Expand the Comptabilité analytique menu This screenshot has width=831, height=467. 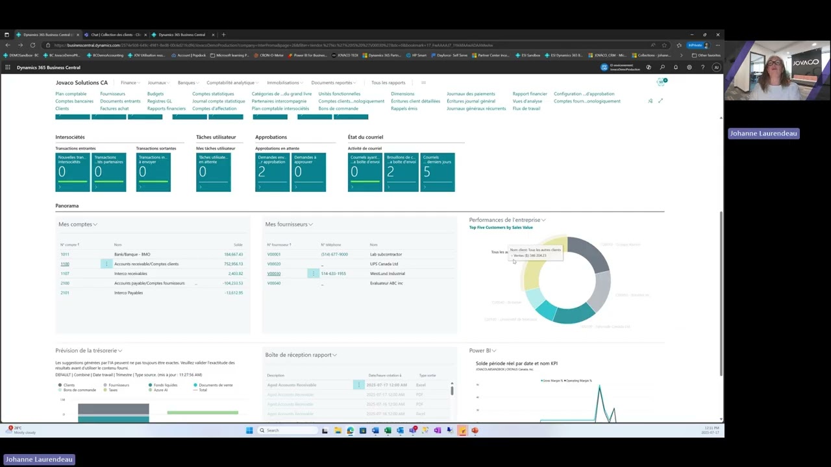click(232, 82)
